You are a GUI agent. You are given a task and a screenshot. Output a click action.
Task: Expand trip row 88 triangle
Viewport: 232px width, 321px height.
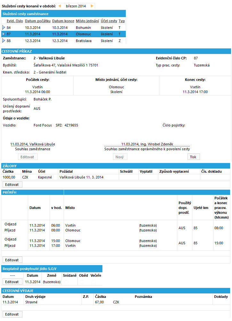click(4, 41)
